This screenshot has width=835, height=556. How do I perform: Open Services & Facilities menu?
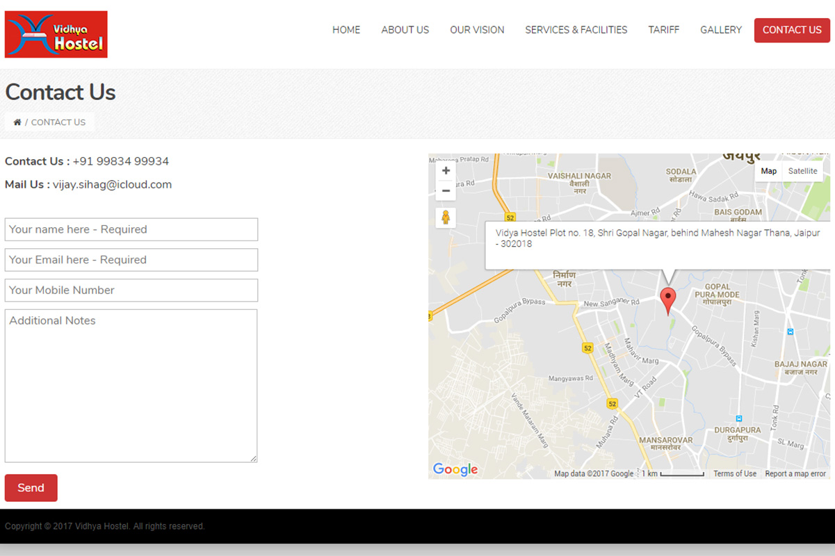point(576,30)
